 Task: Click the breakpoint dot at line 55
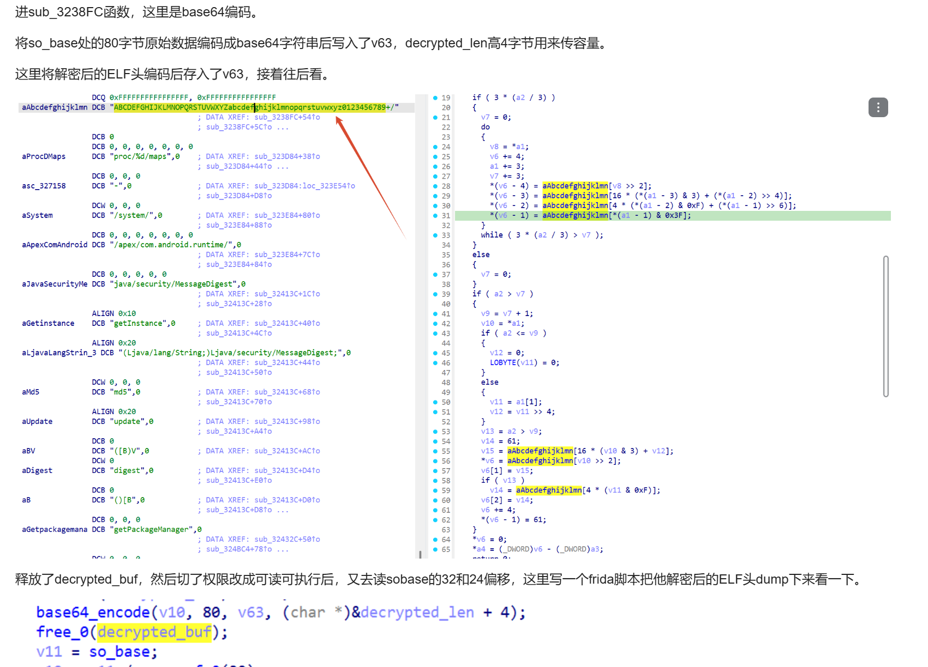pos(435,451)
